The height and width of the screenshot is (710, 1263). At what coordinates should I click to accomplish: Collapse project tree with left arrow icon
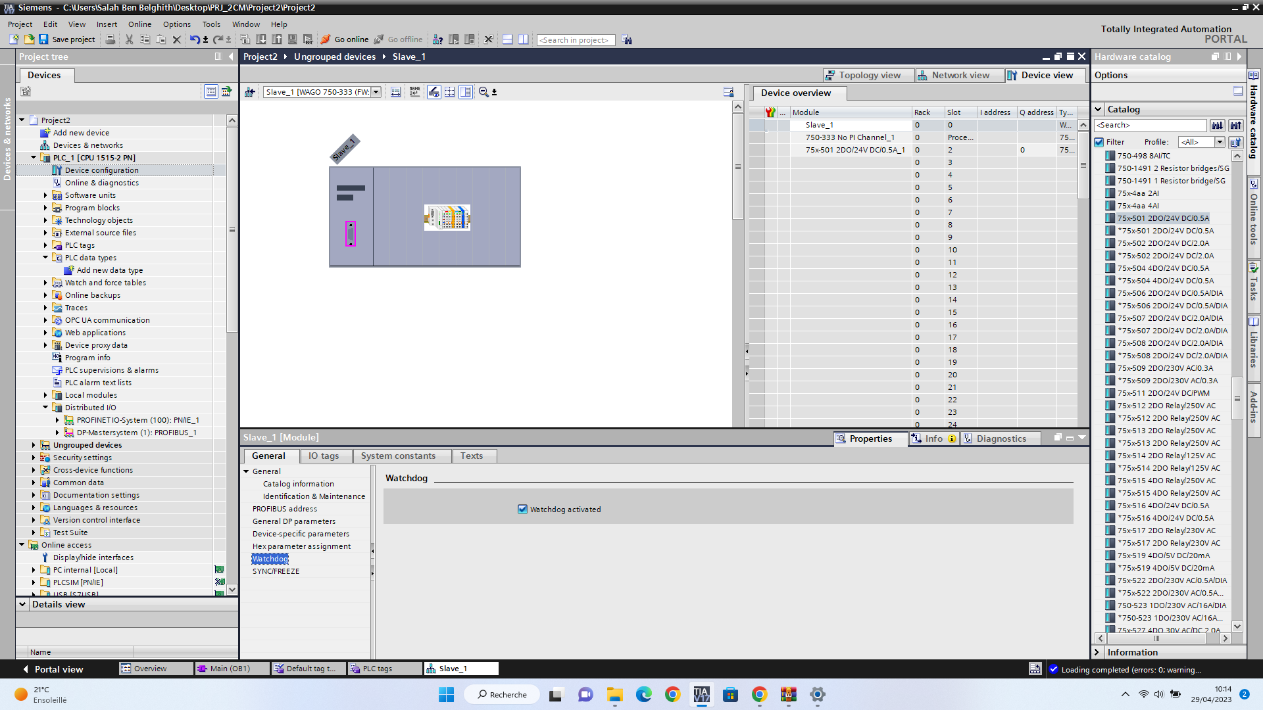click(231, 57)
